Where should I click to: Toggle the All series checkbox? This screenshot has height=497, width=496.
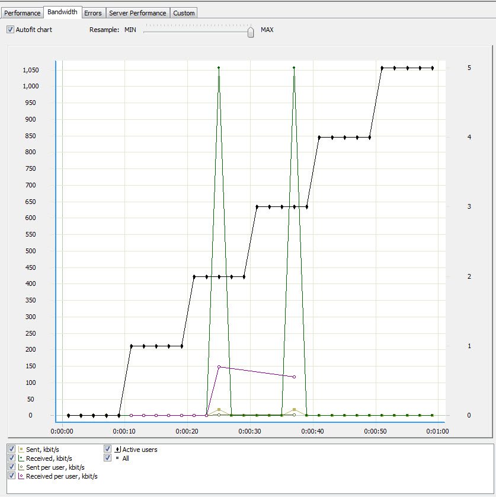click(108, 458)
